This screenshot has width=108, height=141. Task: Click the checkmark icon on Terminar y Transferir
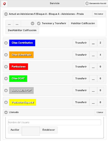coord(39,23)
